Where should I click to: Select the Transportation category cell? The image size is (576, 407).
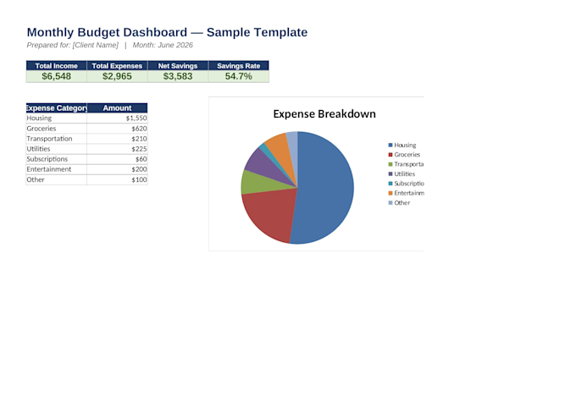pos(57,139)
